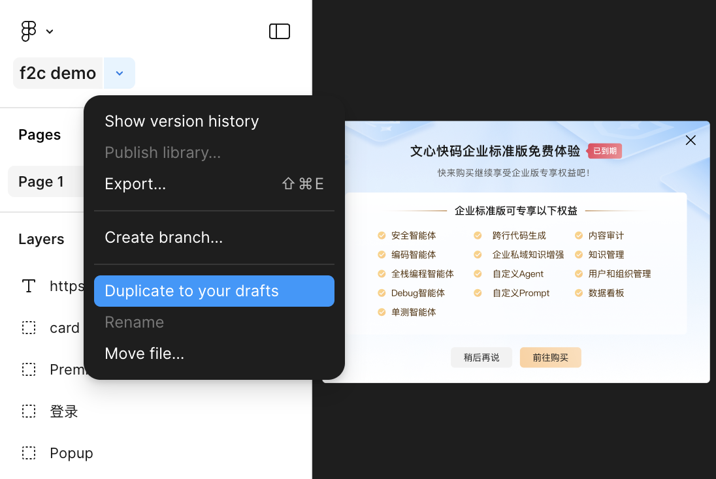Image resolution: width=716 pixels, height=479 pixels.
Task: Click the check icon beside 自定义Prompt
Action: pos(478,293)
